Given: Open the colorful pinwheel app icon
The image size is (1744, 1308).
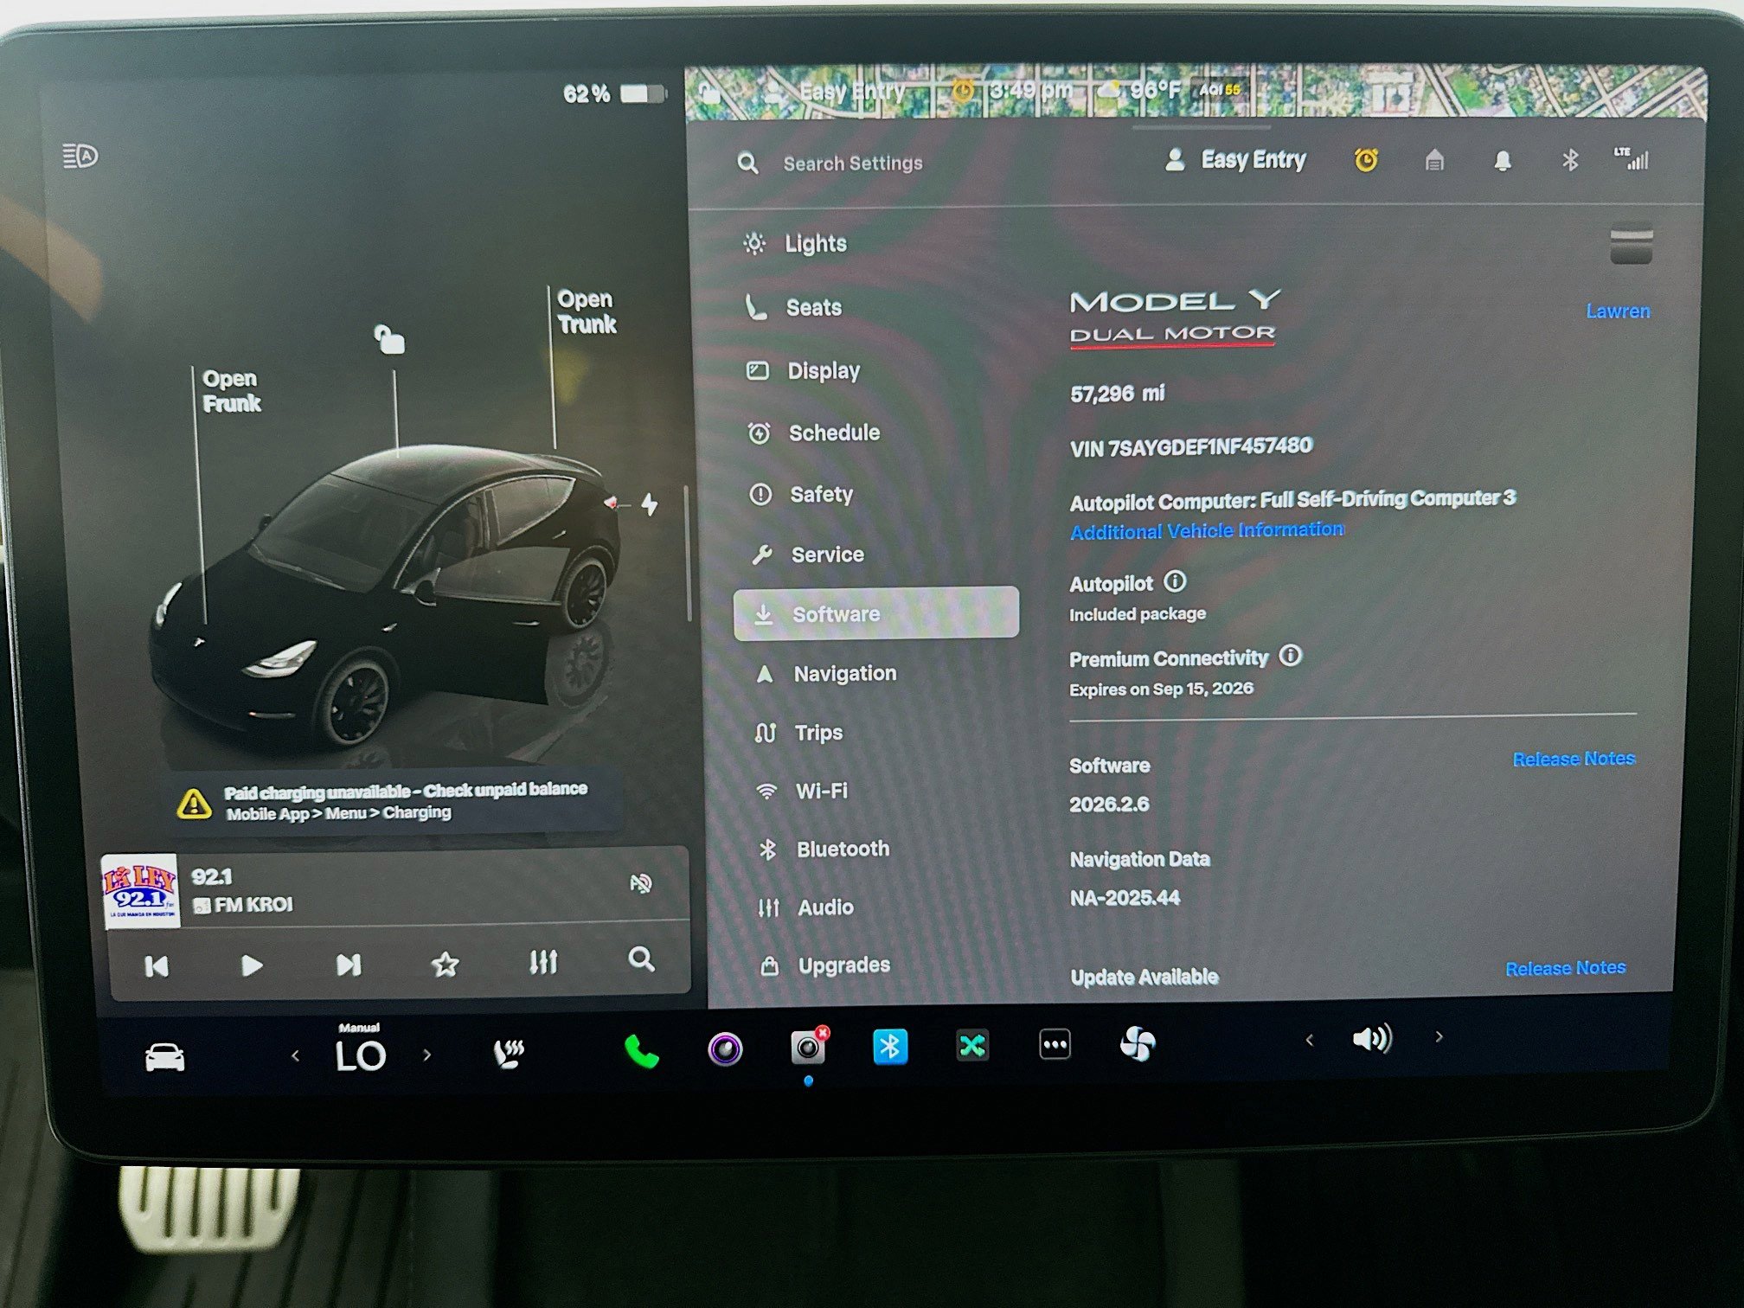Looking at the screenshot, I should point(1138,1044).
